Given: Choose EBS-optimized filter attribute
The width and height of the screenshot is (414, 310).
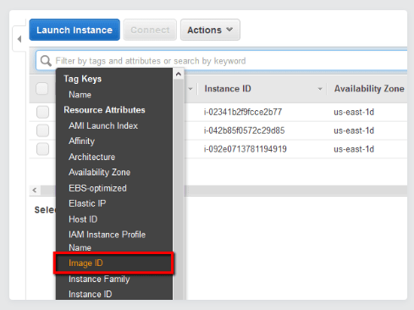Looking at the screenshot, I should pos(97,188).
